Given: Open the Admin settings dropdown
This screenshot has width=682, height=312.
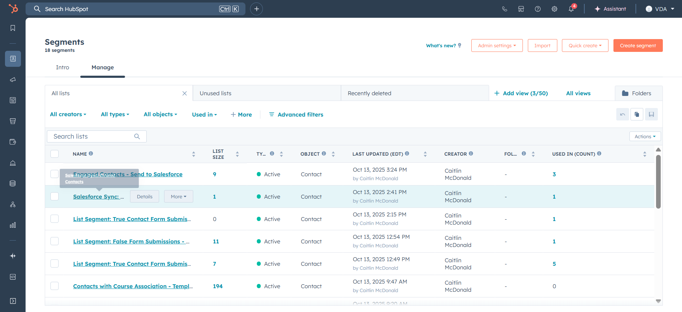Looking at the screenshot, I should [x=497, y=45].
